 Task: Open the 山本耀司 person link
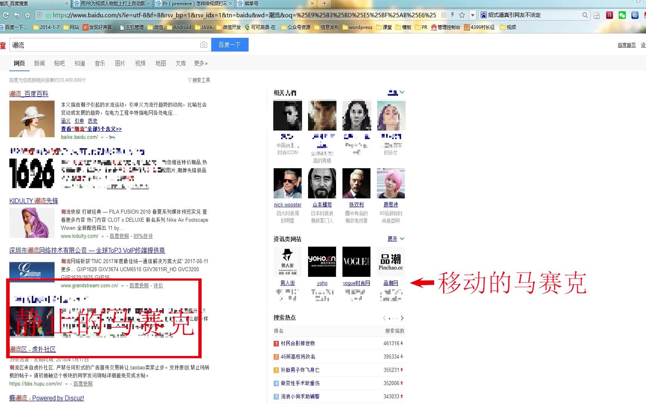pyautogui.click(x=322, y=205)
